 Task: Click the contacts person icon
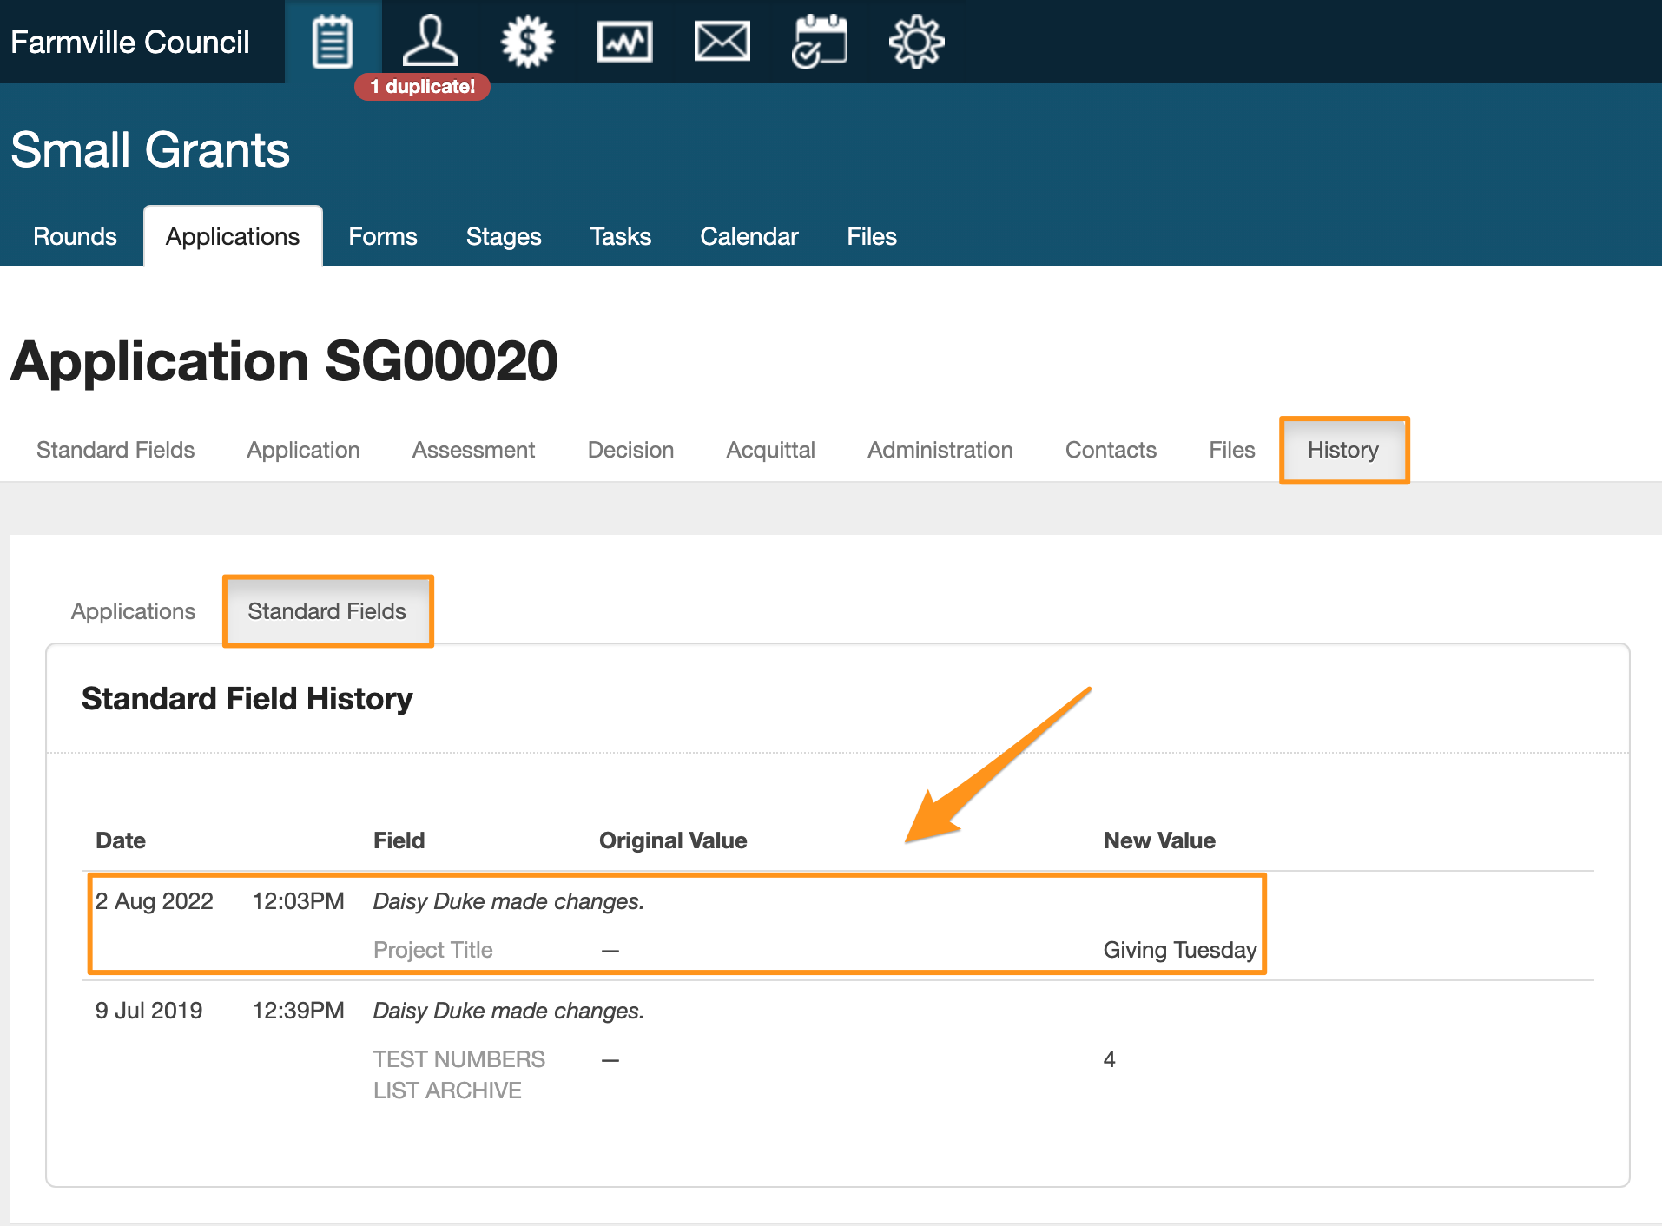430,42
